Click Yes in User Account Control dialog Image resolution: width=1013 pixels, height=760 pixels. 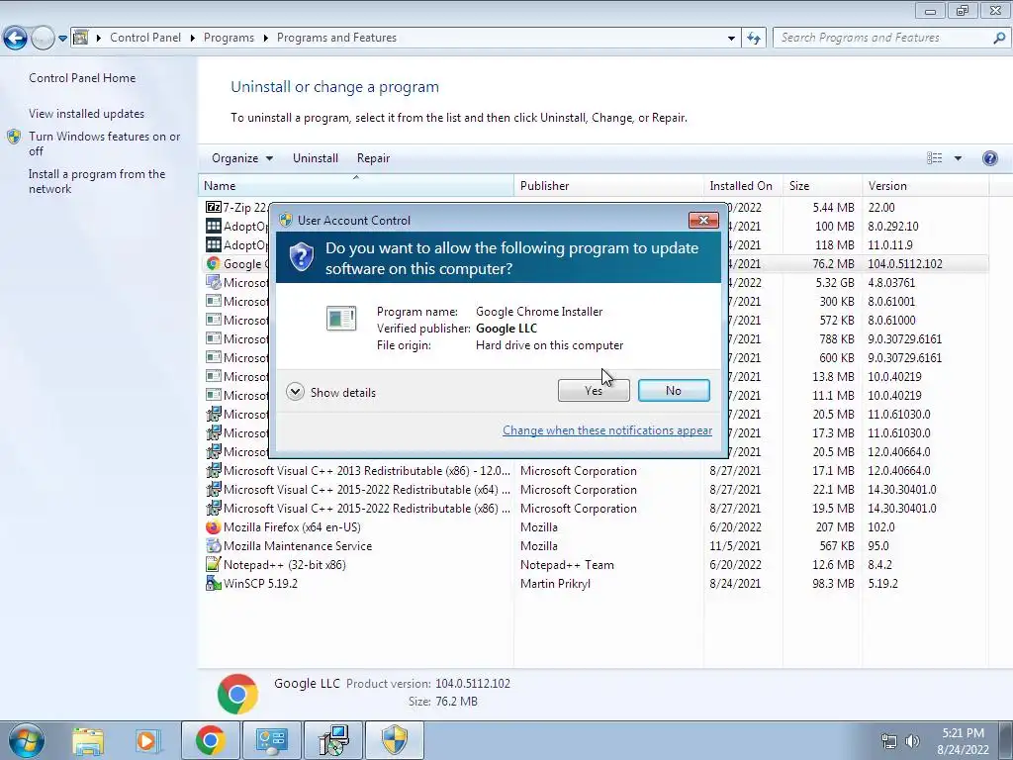[594, 390]
